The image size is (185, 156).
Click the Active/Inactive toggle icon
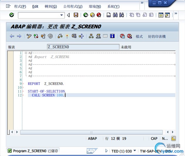(36, 36)
